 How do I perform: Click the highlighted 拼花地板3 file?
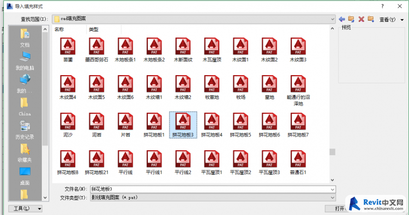click(183, 125)
